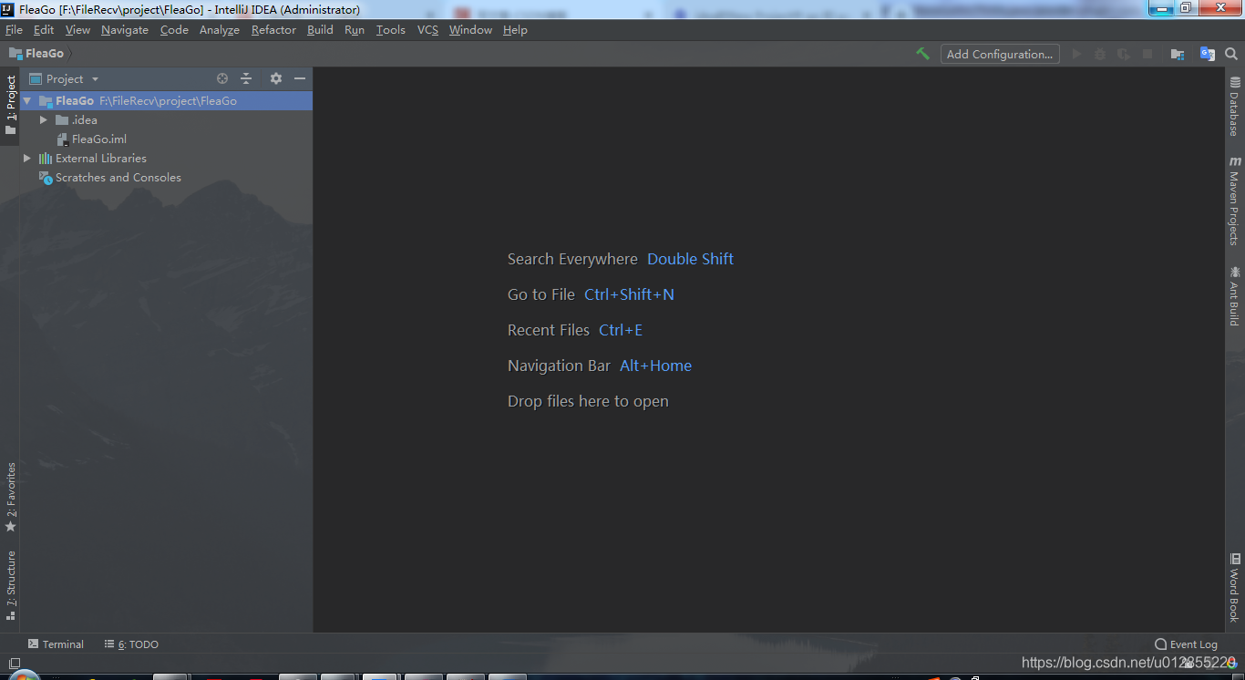Open the 7: Structure side tab
1245x680 pixels.
click(11, 585)
